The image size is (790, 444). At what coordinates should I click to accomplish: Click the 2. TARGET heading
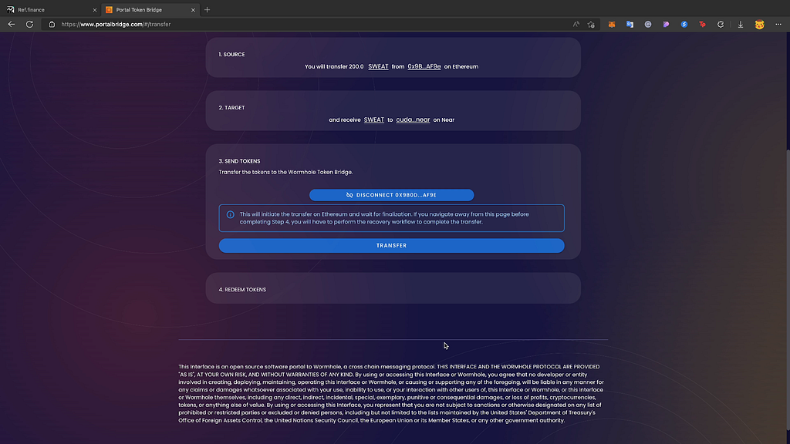click(231, 108)
